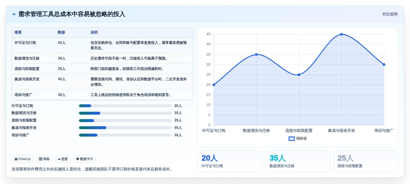Click description starting 工具上线后的持续使用
The width and height of the screenshot is (410, 184).
click(x=131, y=95)
